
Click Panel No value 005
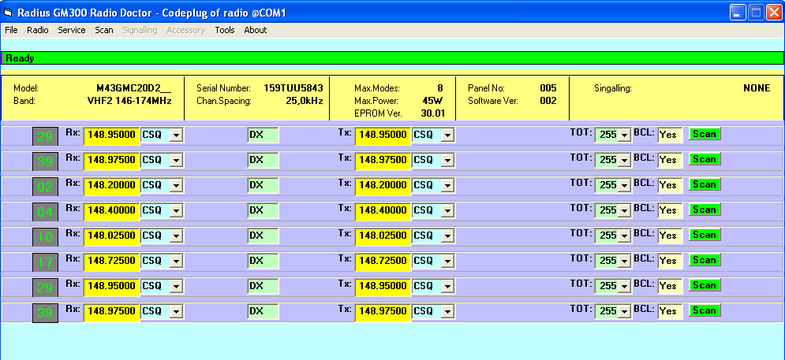click(x=548, y=88)
